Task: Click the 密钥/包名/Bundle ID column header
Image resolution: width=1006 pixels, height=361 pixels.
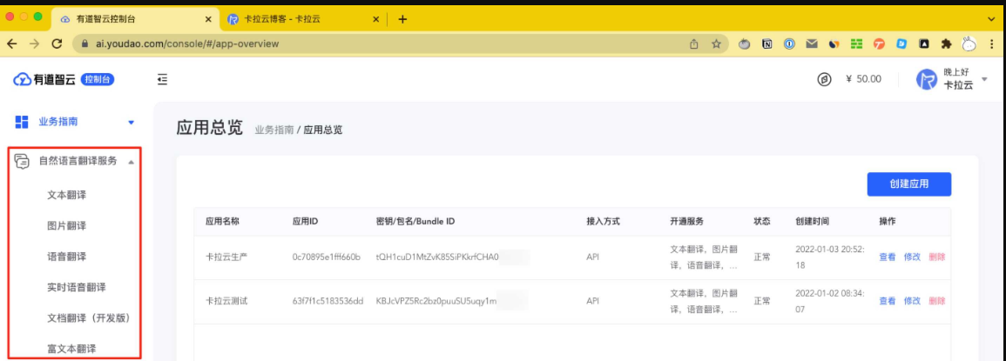Action: pos(415,221)
